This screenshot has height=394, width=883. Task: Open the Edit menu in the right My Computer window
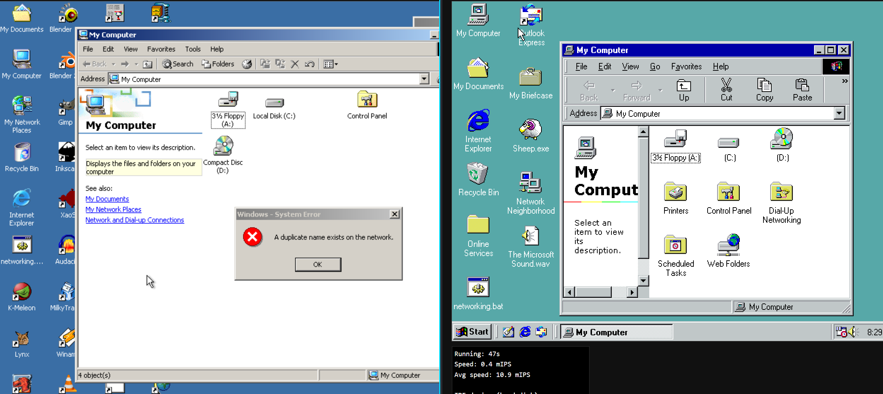[605, 66]
